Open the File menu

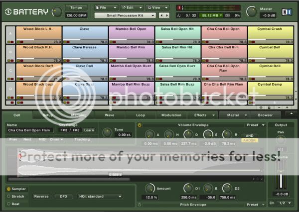106,7
